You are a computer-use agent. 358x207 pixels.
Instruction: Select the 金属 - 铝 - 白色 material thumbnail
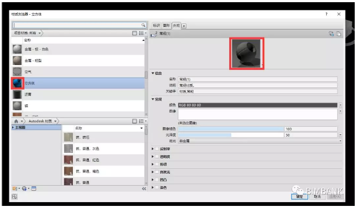17,49
